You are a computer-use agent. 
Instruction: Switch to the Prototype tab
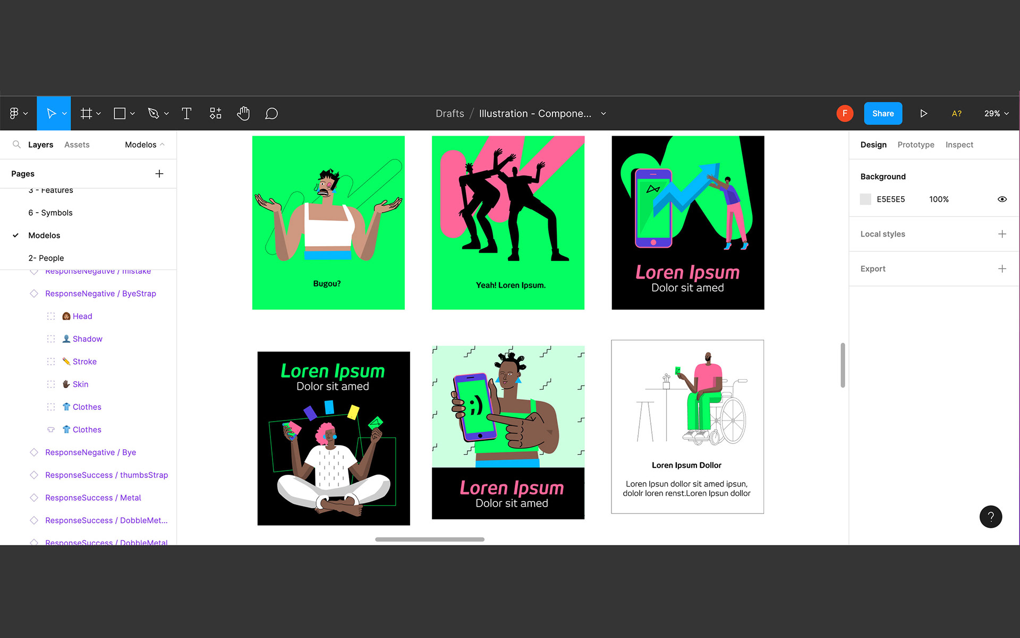[916, 145]
